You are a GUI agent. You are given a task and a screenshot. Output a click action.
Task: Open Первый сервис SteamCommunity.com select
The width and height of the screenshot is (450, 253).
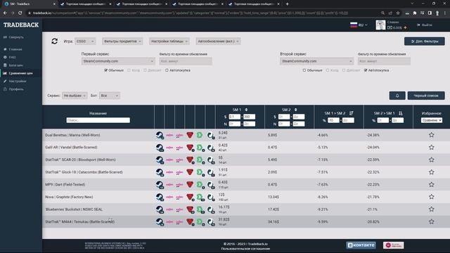click(118, 61)
